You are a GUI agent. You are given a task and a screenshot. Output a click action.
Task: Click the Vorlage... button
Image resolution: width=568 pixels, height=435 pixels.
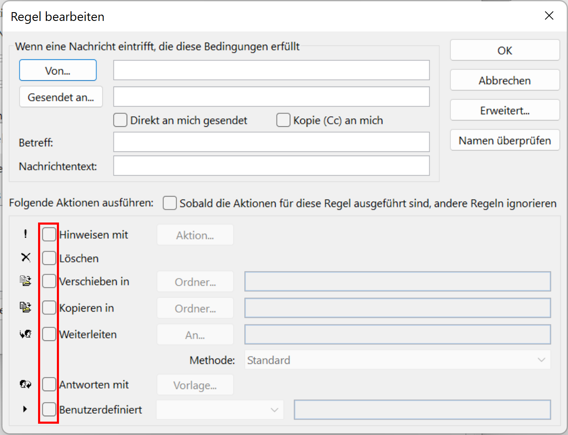tap(195, 385)
